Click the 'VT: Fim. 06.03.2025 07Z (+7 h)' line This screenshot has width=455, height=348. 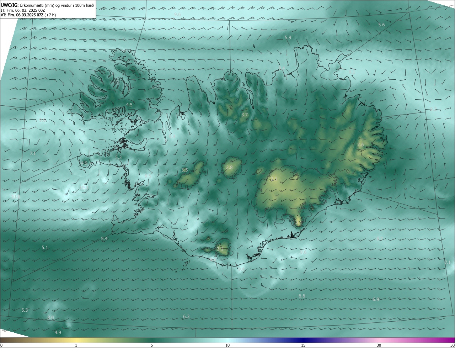point(28,15)
